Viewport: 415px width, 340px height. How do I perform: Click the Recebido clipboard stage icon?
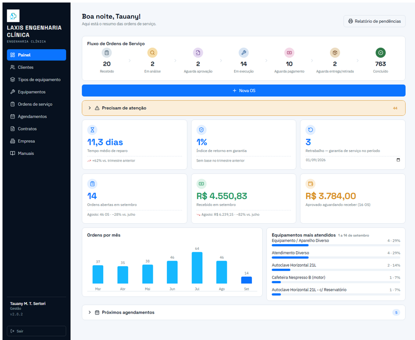pyautogui.click(x=107, y=53)
